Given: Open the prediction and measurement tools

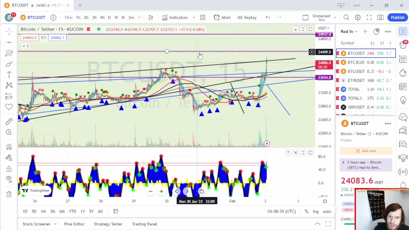Looking at the screenshot, I should (9, 96).
